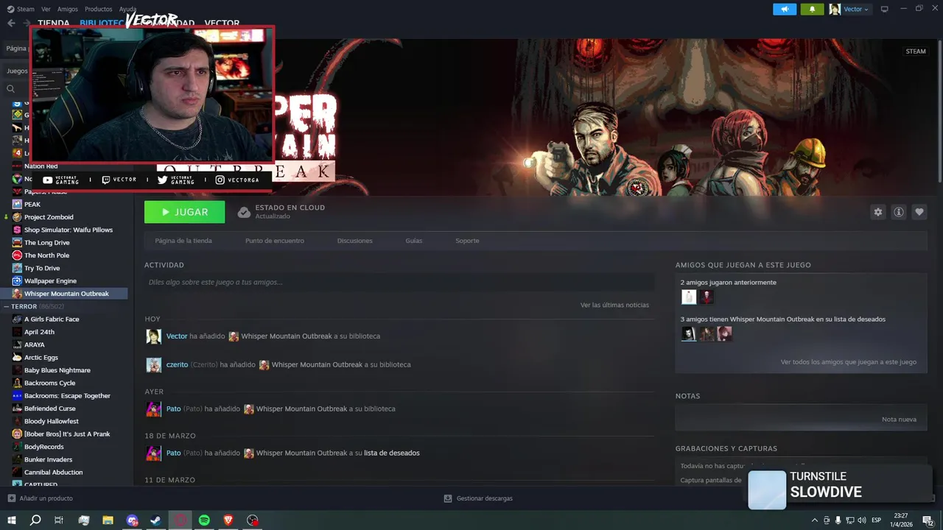Click the library search magnifier icon

point(10,88)
